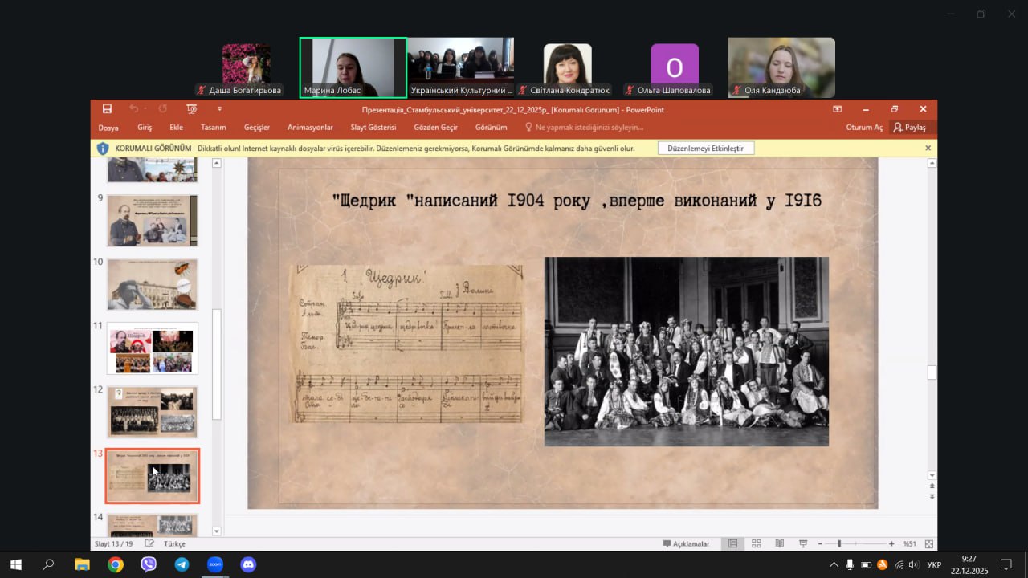
Task: Expand the Customize Quick Access Toolbar dropdown
Action: click(x=219, y=109)
